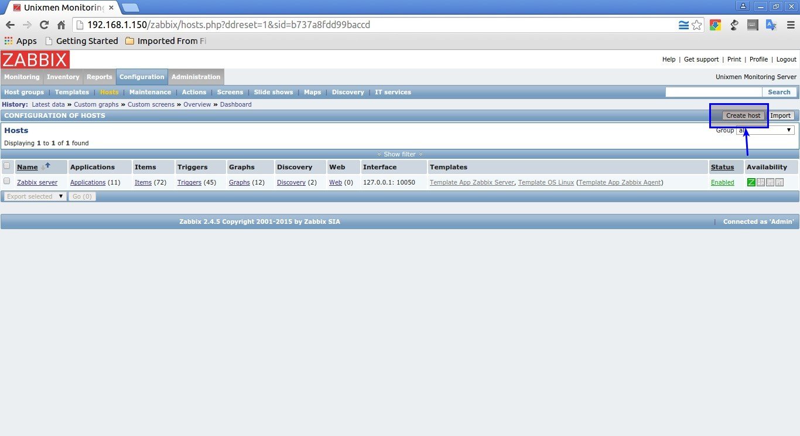Click the desk lamp extension icon
Screen dimensions: 800x436
[x=734, y=25]
